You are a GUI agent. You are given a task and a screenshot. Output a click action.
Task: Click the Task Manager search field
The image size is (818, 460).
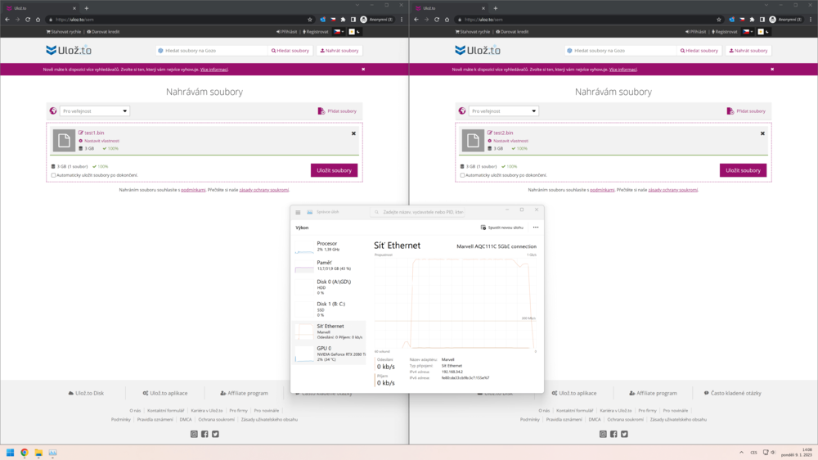417,212
